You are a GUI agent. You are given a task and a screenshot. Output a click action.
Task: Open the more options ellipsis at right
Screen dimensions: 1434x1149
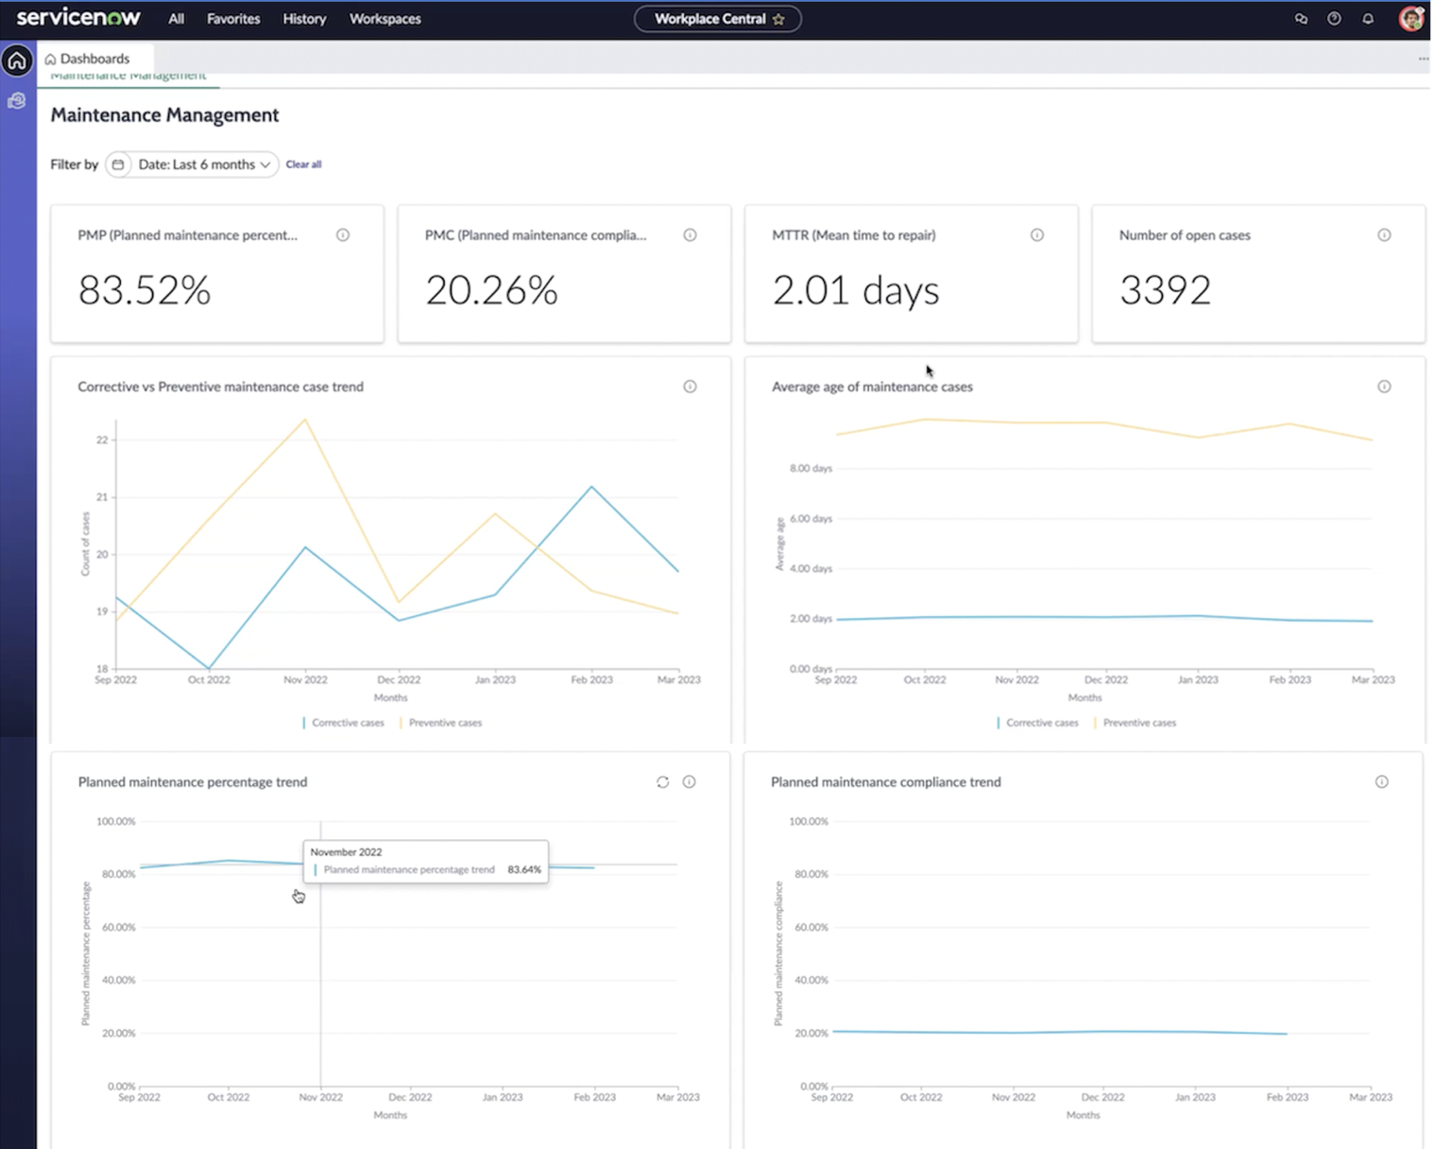(1423, 59)
